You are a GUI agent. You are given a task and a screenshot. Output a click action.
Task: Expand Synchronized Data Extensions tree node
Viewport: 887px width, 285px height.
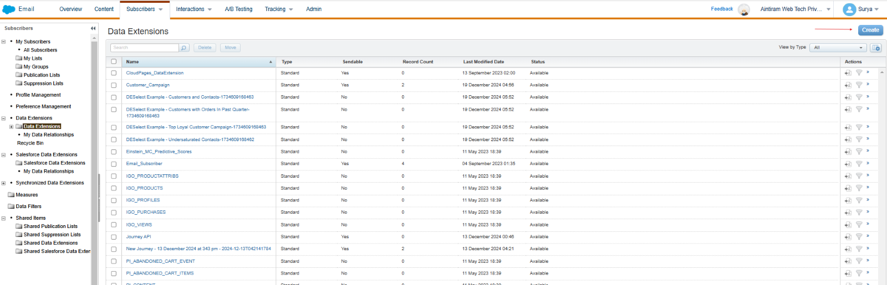point(3,183)
